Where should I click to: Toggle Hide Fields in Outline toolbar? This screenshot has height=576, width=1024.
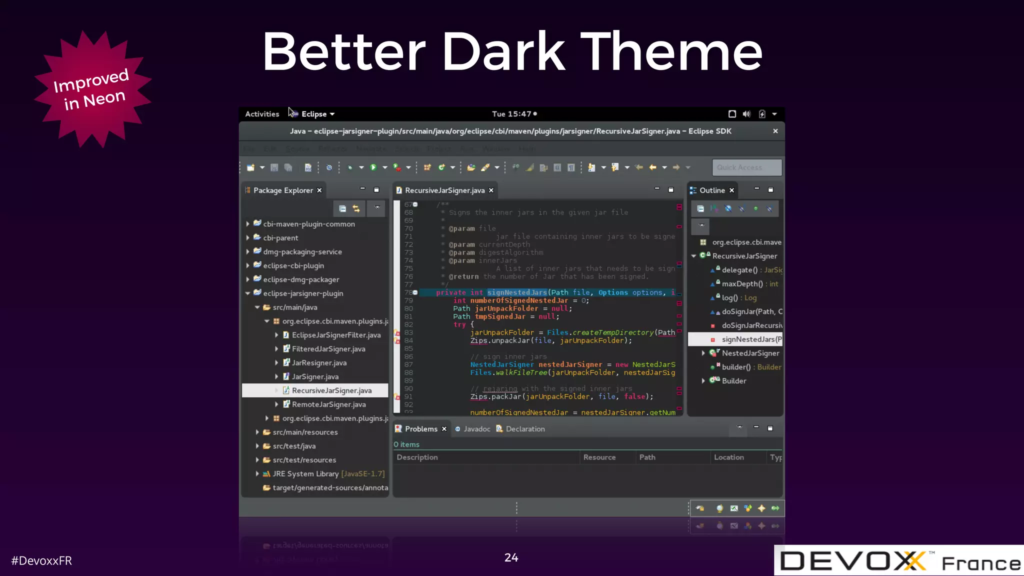click(x=728, y=208)
